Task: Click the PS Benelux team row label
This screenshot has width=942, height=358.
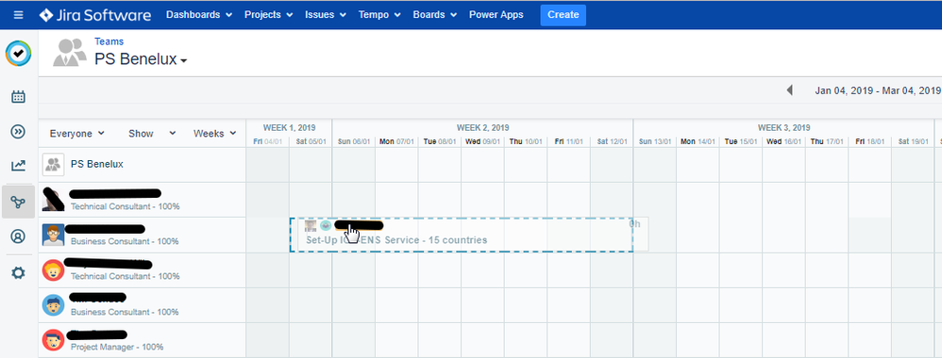Action: [96, 164]
